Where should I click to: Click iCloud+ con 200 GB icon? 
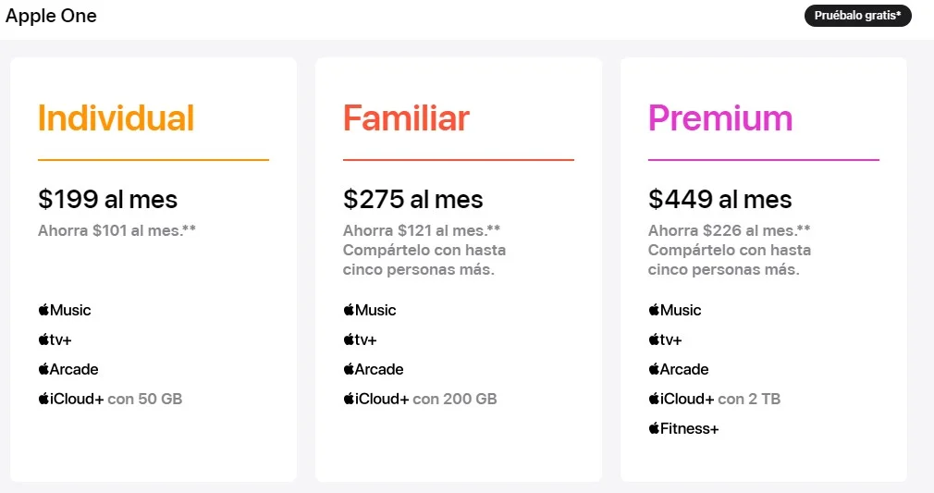pyautogui.click(x=420, y=399)
